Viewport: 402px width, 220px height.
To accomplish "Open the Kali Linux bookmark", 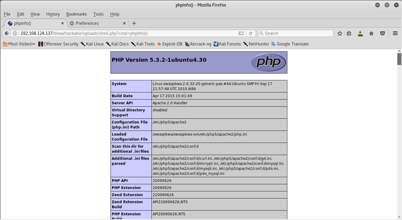I will (x=92, y=44).
